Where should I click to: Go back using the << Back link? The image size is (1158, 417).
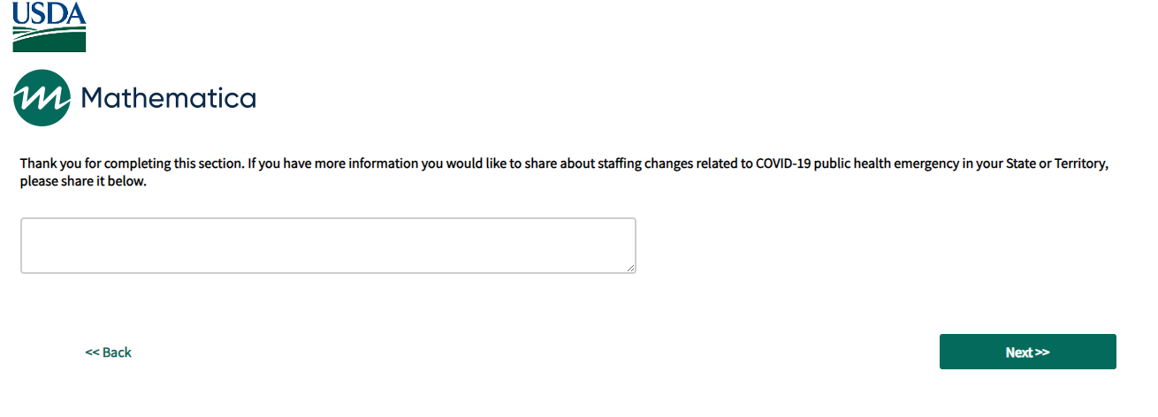click(108, 353)
